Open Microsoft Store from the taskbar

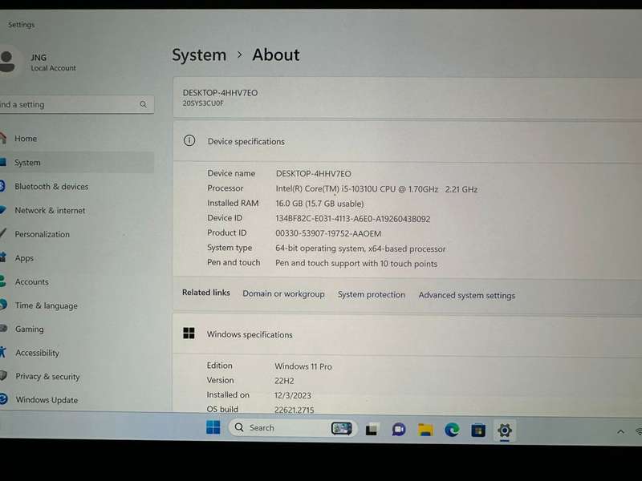(x=478, y=430)
